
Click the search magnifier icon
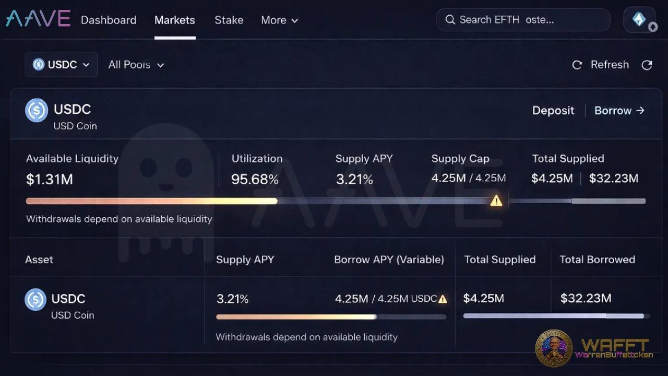450,20
